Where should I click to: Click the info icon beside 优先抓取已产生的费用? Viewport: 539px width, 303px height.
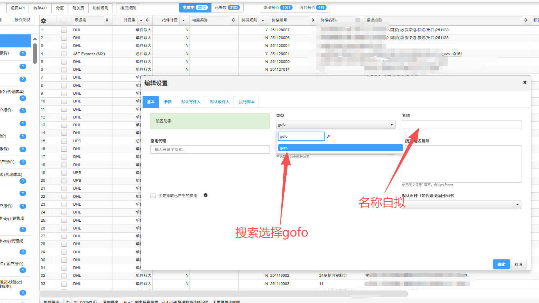pyautogui.click(x=205, y=195)
